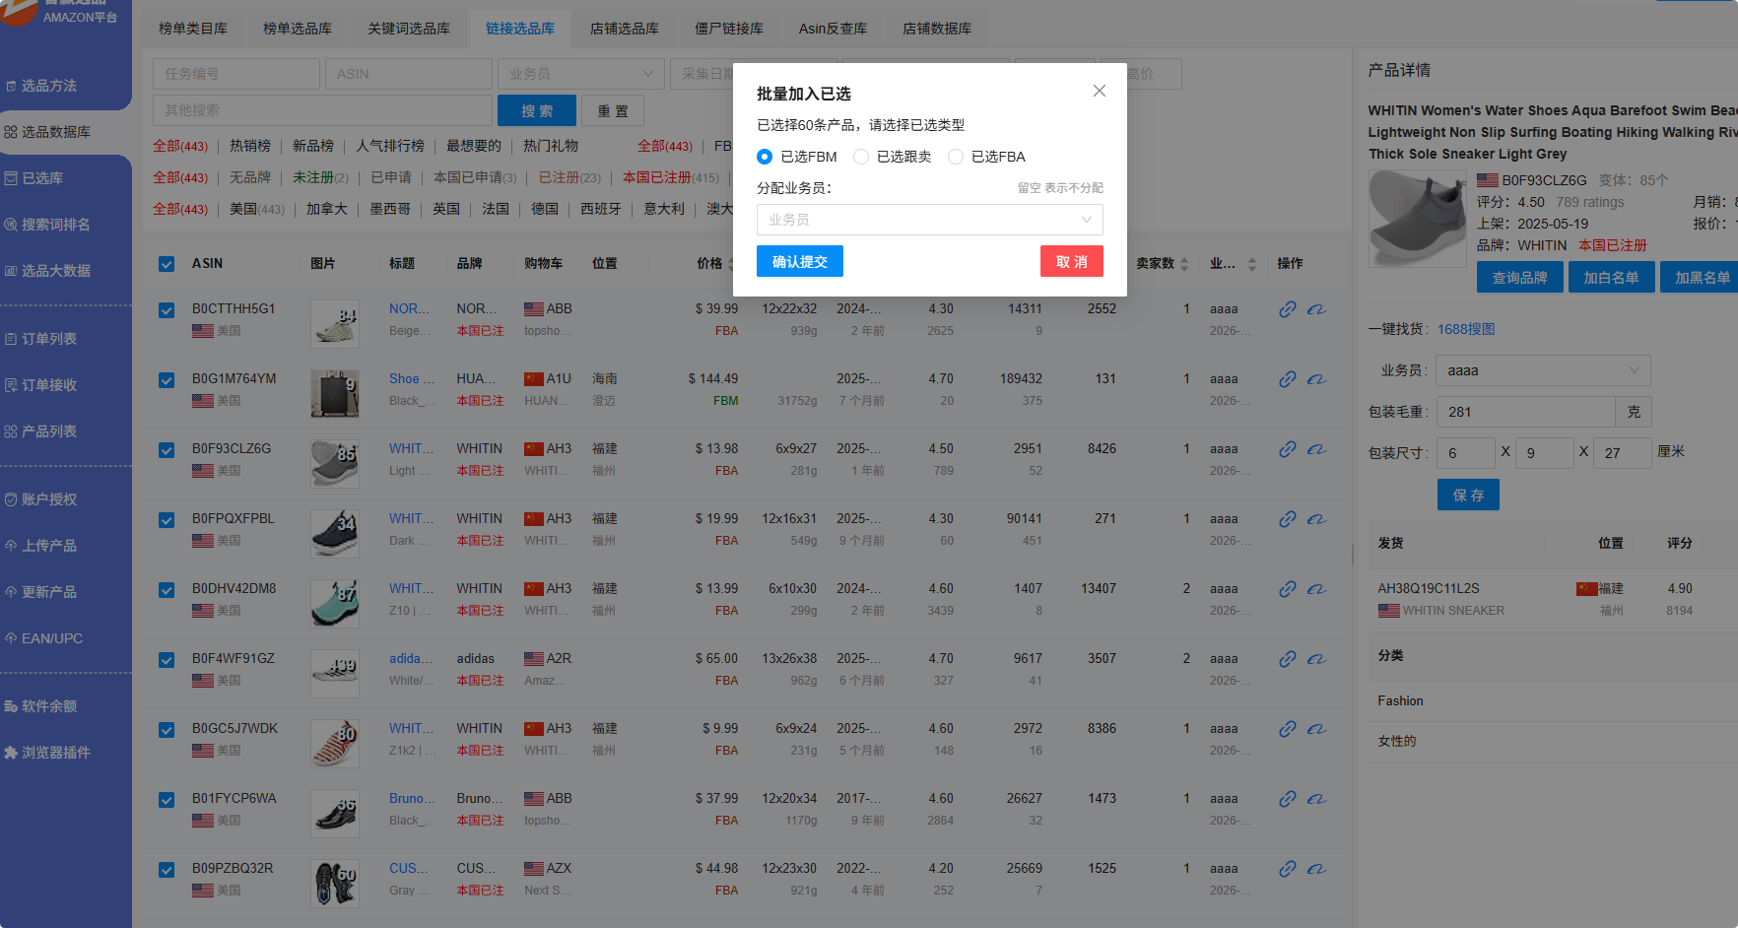1738x928 pixels.
Task: Open link icon for B0F4WF91GZ row
Action: [x=1288, y=659]
